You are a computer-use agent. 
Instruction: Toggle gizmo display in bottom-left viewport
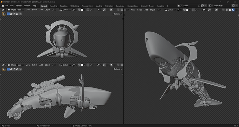click(x=104, y=65)
